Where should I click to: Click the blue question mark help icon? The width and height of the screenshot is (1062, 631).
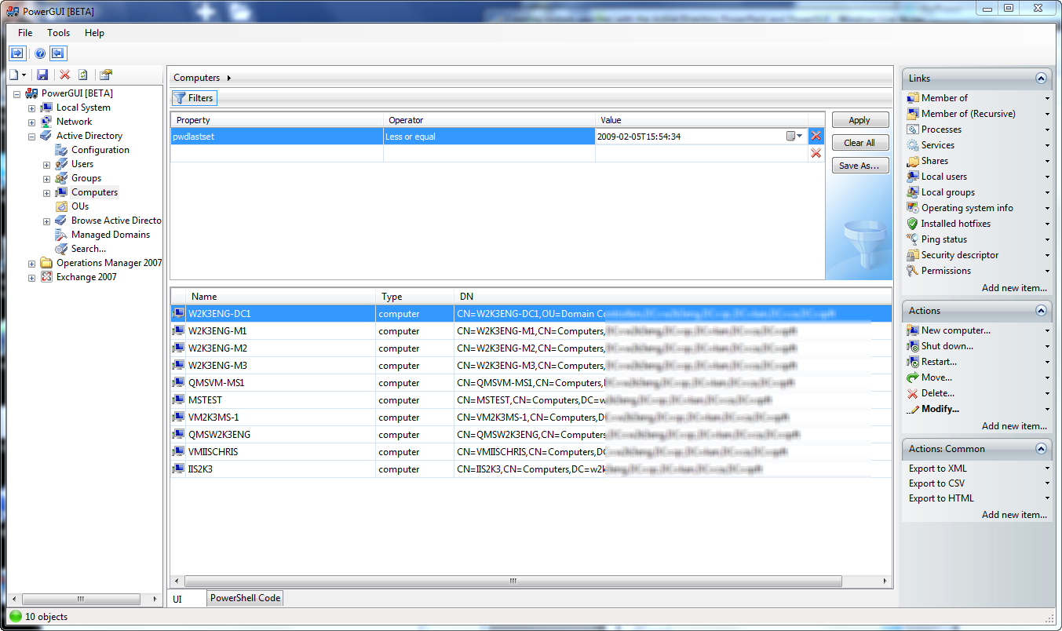[40, 53]
